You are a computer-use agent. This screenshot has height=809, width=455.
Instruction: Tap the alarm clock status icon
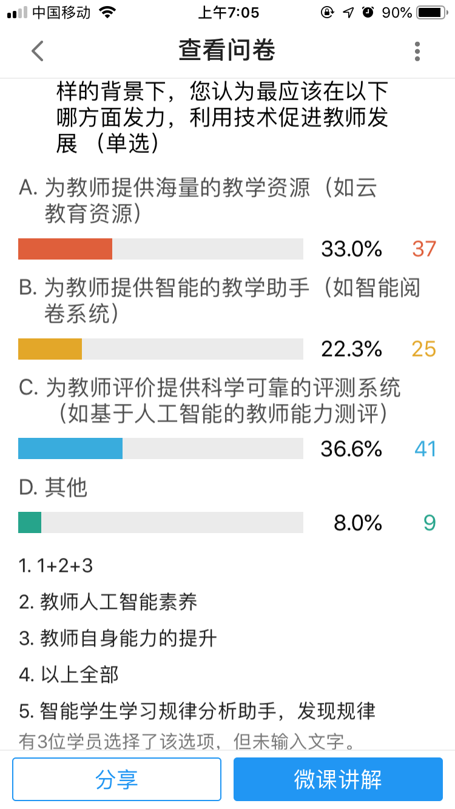pyautogui.click(x=368, y=13)
